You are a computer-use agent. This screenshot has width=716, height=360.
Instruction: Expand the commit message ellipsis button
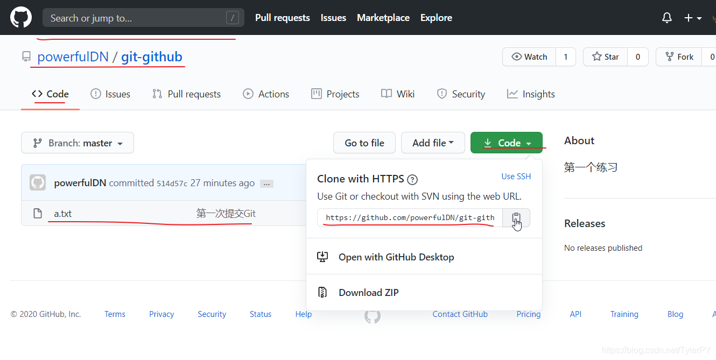pos(266,183)
